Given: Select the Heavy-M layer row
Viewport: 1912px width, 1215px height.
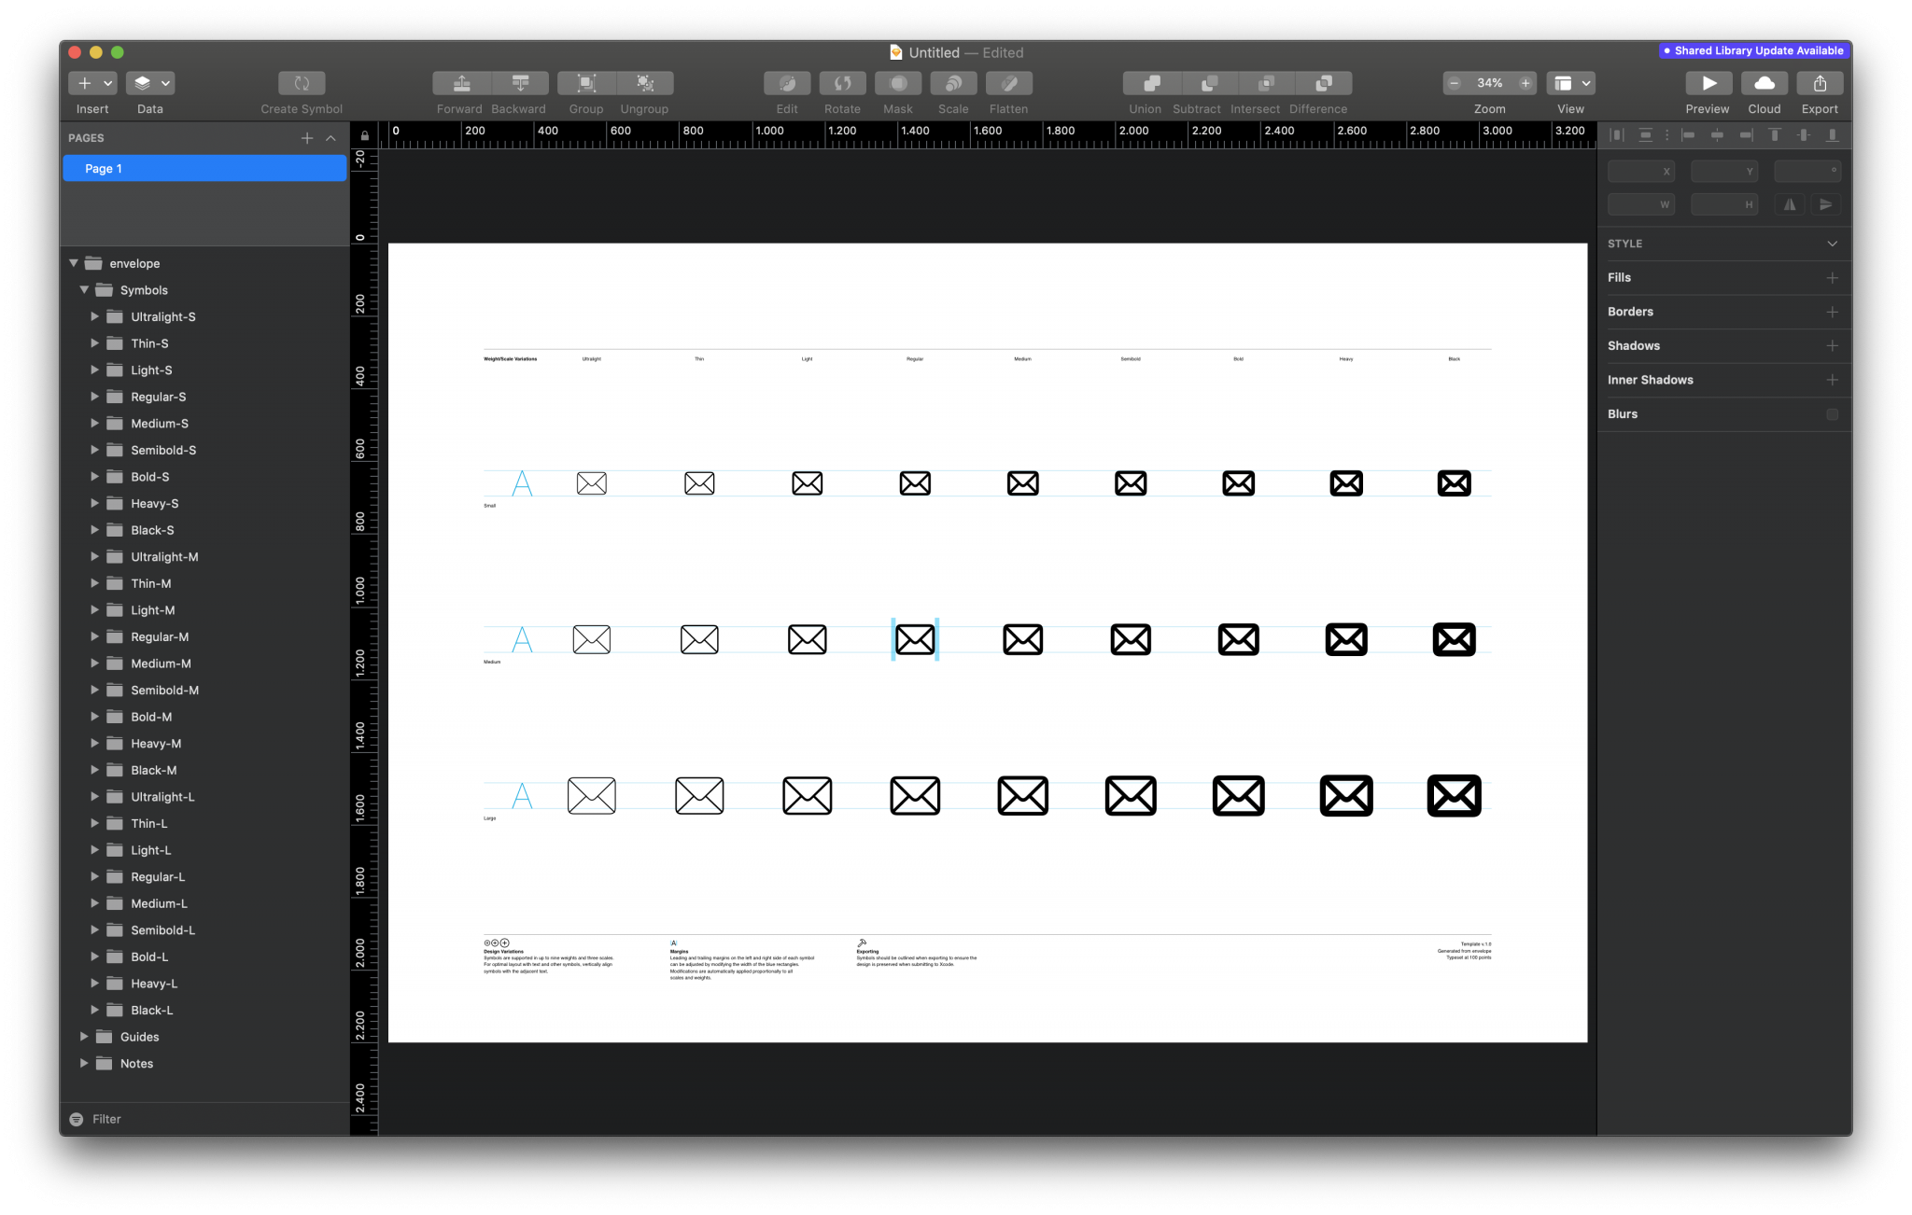Looking at the screenshot, I should pyautogui.click(x=204, y=744).
